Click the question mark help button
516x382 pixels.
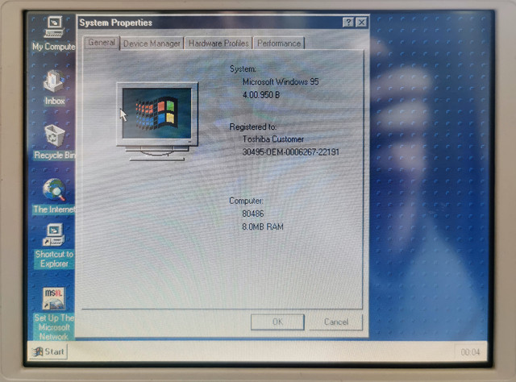(347, 23)
